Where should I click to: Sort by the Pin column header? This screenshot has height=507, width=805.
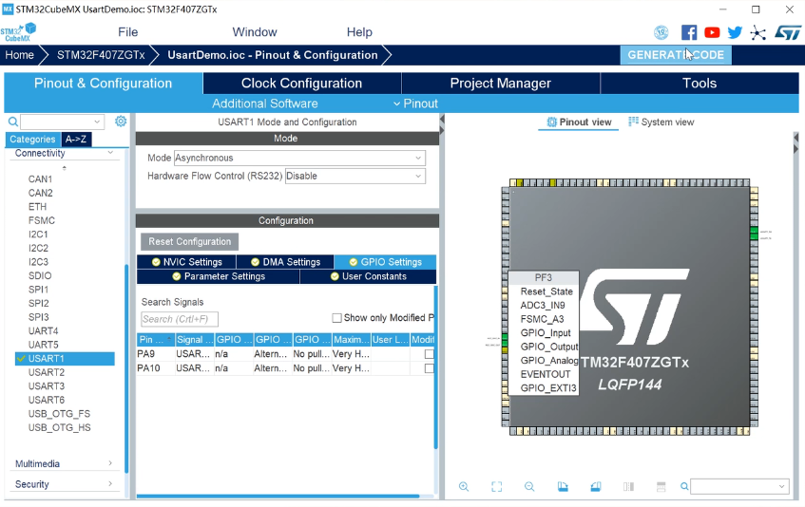(x=156, y=339)
